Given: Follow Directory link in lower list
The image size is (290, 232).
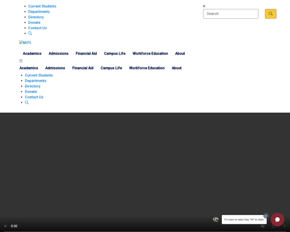Looking at the screenshot, I should pyautogui.click(x=32, y=86).
